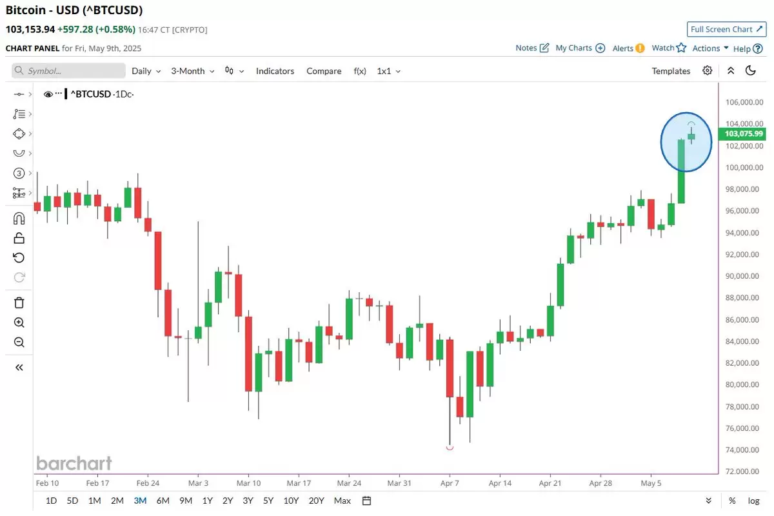
Task: Open the calendar date range icon
Action: [366, 501]
